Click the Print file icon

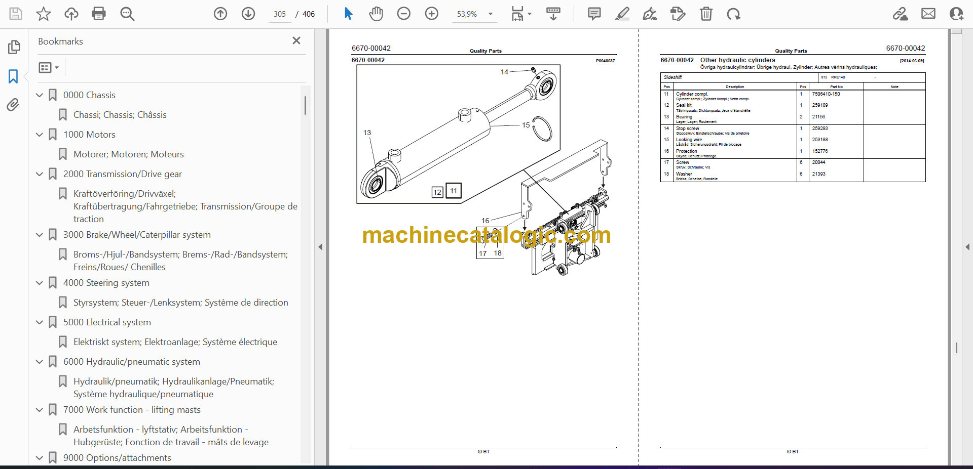[x=98, y=14]
